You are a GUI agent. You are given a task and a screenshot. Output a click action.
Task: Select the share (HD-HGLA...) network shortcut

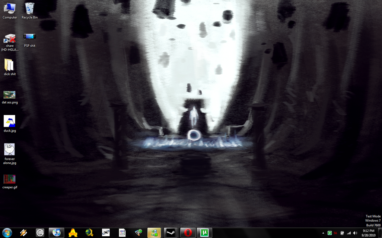point(10,42)
